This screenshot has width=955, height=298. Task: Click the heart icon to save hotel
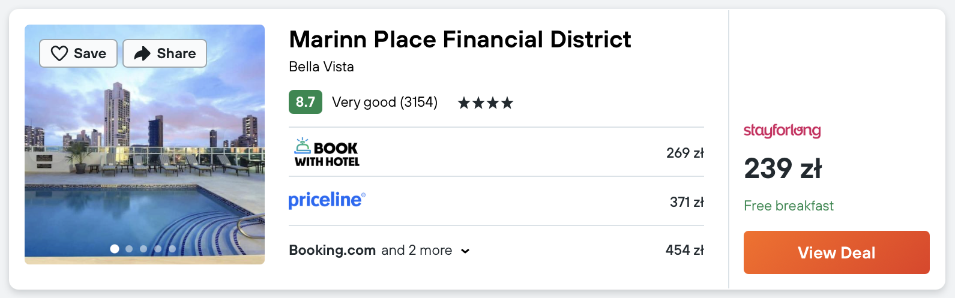coord(59,54)
